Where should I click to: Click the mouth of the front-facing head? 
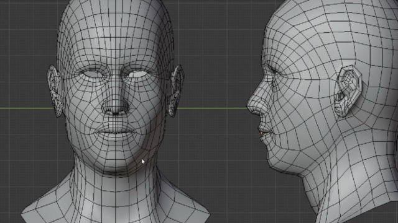(116, 131)
